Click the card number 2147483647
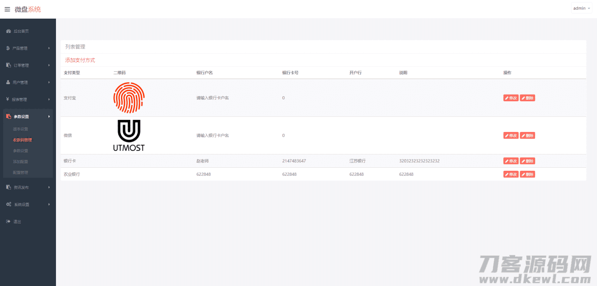Screen dimensions: 597x286 [294, 161]
